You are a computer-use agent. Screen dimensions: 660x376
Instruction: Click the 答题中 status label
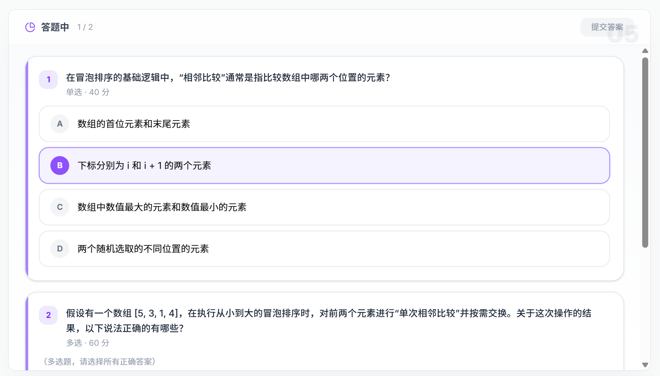(54, 27)
